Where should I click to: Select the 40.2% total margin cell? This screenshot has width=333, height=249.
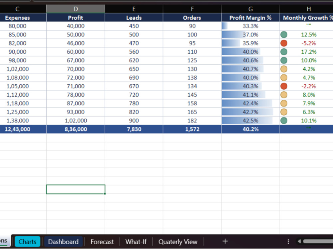(x=250, y=129)
